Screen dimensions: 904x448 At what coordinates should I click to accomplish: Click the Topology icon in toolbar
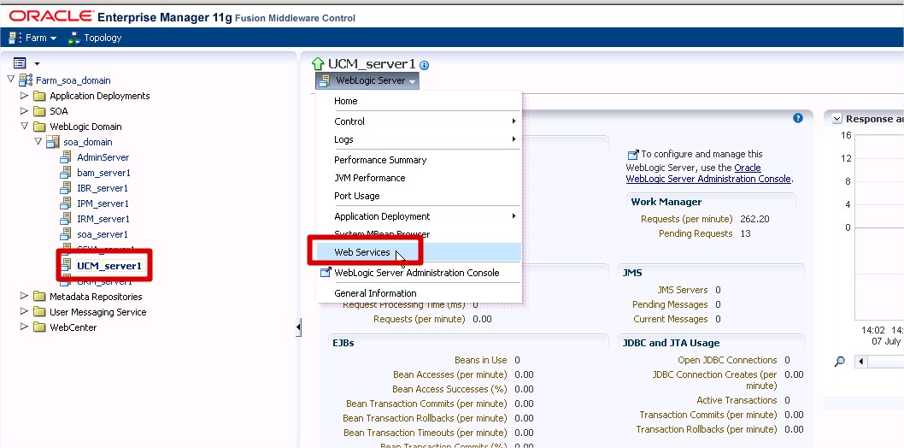pos(74,38)
